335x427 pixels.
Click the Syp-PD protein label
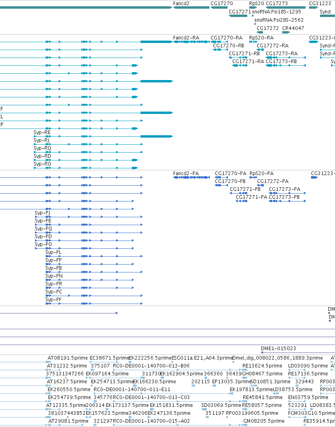tap(43, 237)
